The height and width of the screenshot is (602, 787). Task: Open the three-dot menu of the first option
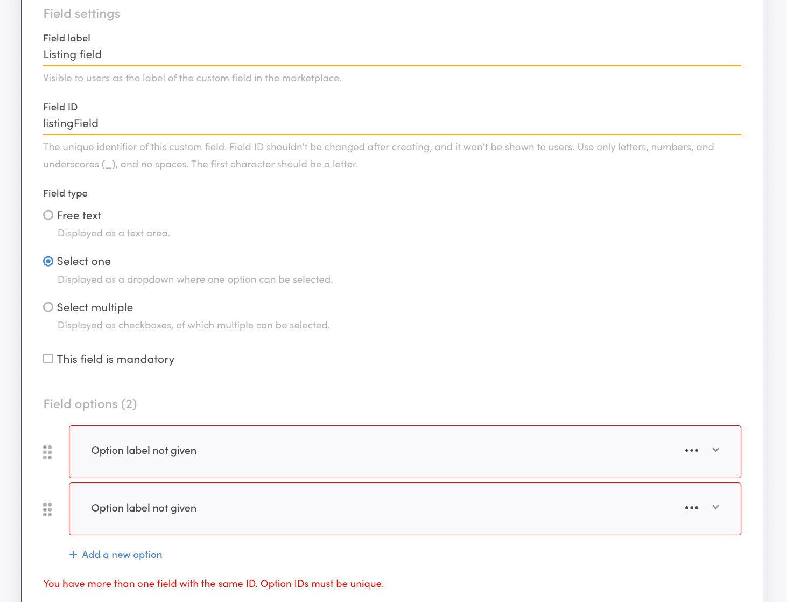click(x=691, y=451)
